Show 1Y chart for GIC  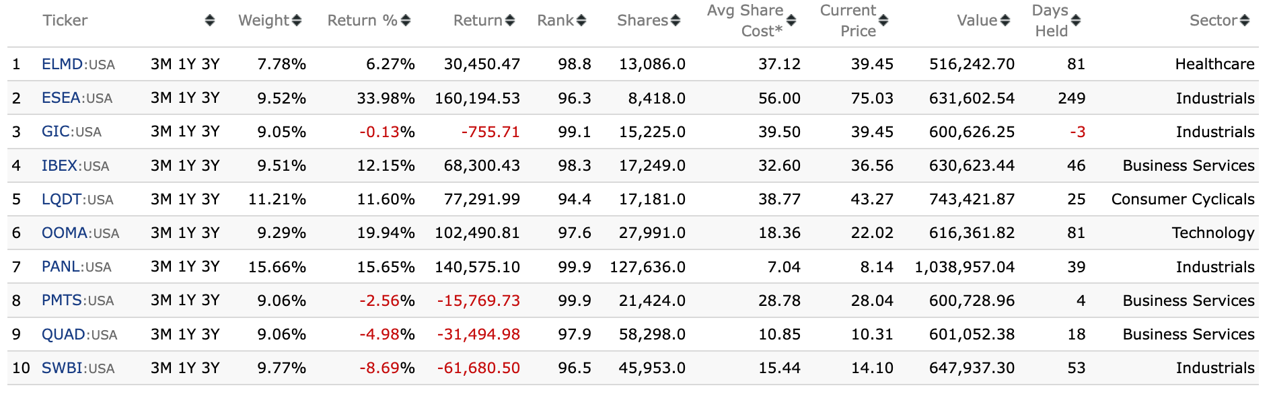coord(187,132)
